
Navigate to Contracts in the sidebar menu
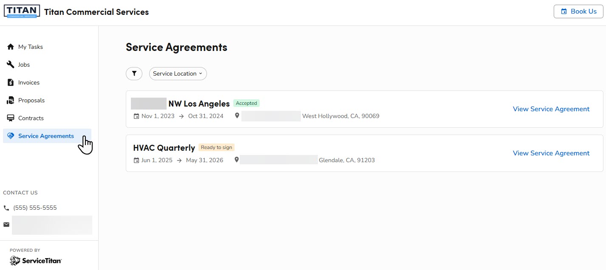[x=31, y=118]
